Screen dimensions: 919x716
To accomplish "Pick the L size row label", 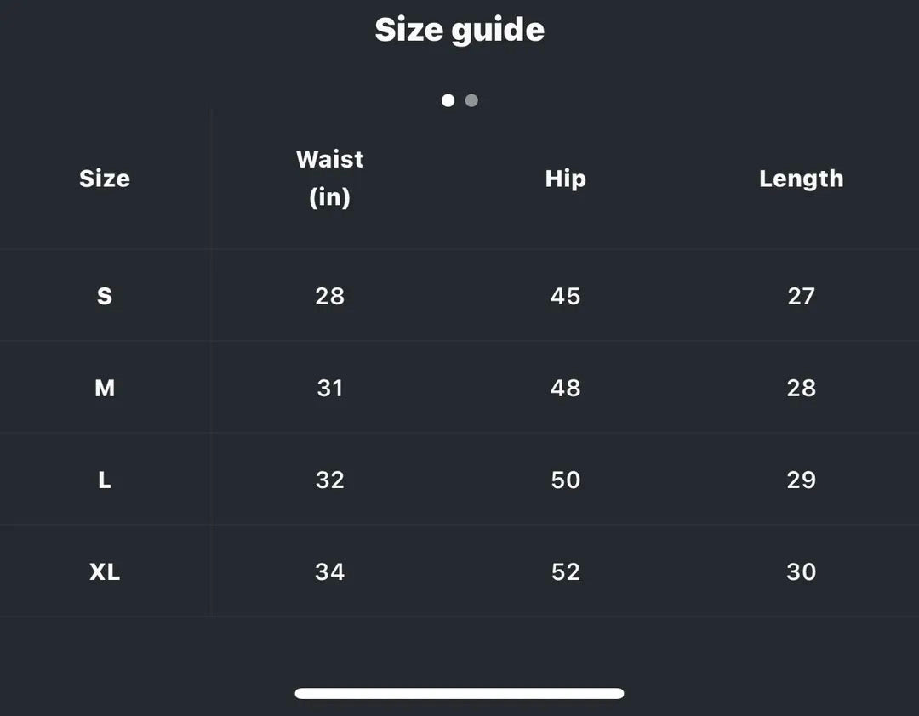I will point(105,480).
